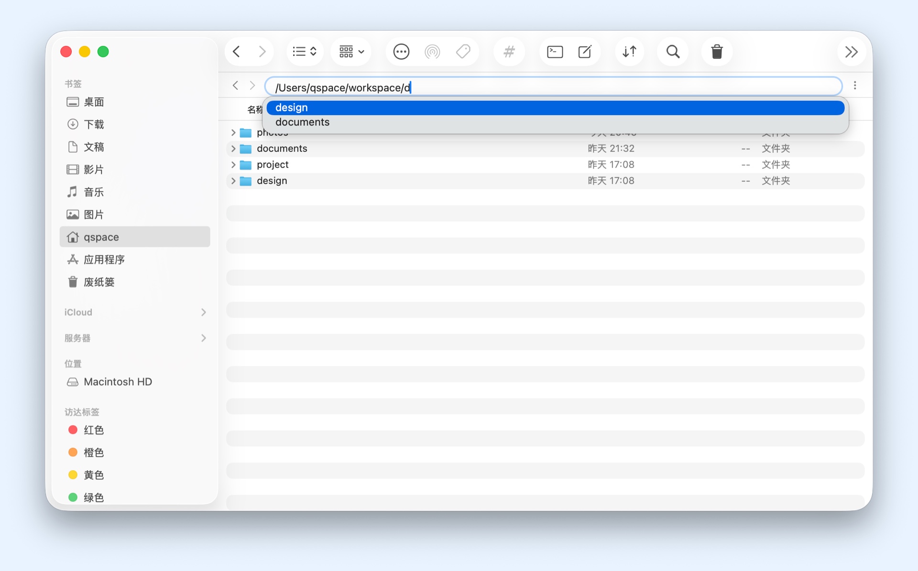This screenshot has height=571, width=918.
Task: Go to 应用程序 in sidebar
Action: point(104,259)
